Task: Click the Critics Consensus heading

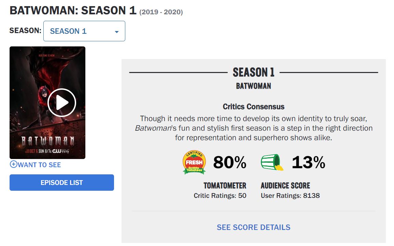Action: point(253,106)
